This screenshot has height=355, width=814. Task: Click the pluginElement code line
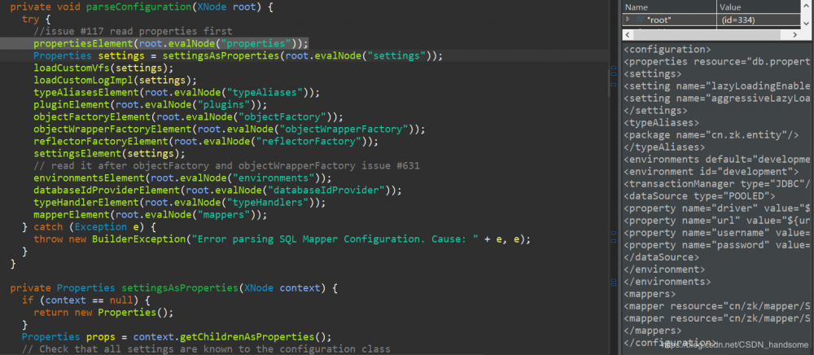[x=151, y=104]
